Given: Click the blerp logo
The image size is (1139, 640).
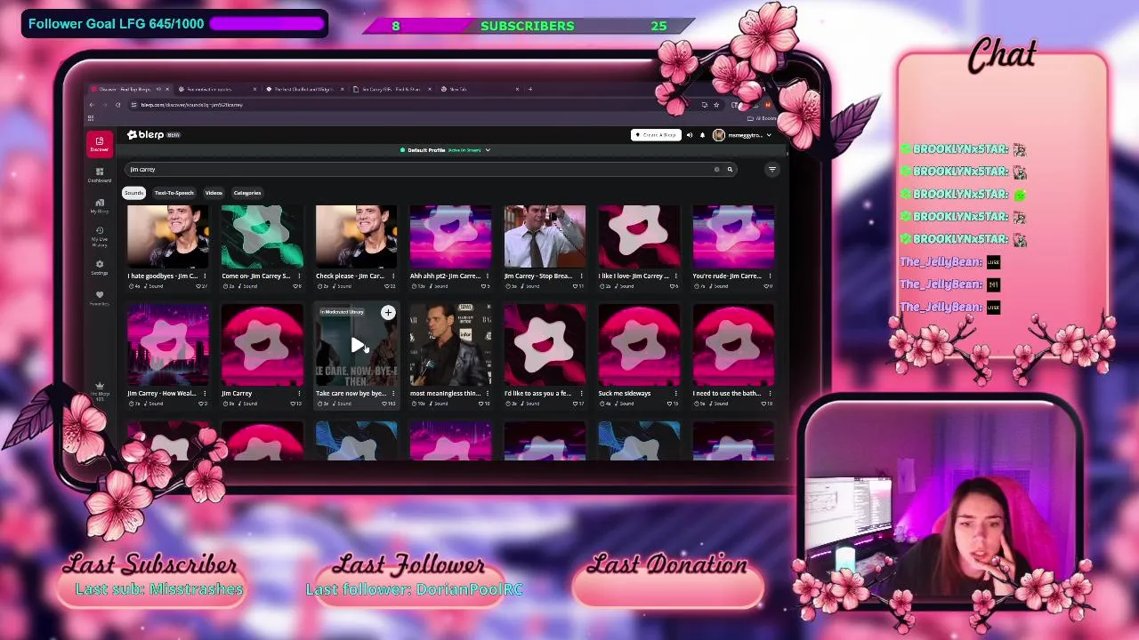Looking at the screenshot, I should coord(147,135).
